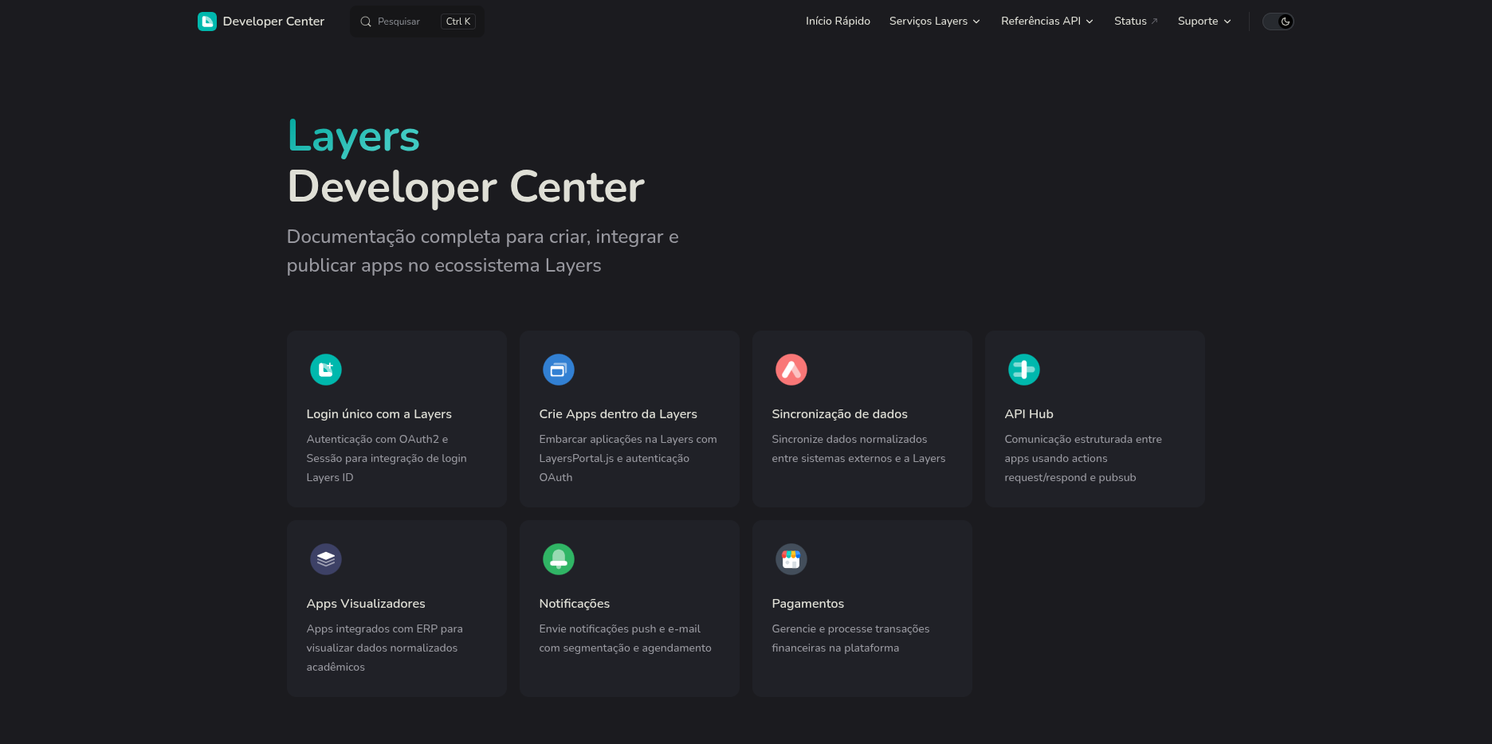Click the Pagamentos storefront icon
The height and width of the screenshot is (744, 1492).
pos(791,559)
